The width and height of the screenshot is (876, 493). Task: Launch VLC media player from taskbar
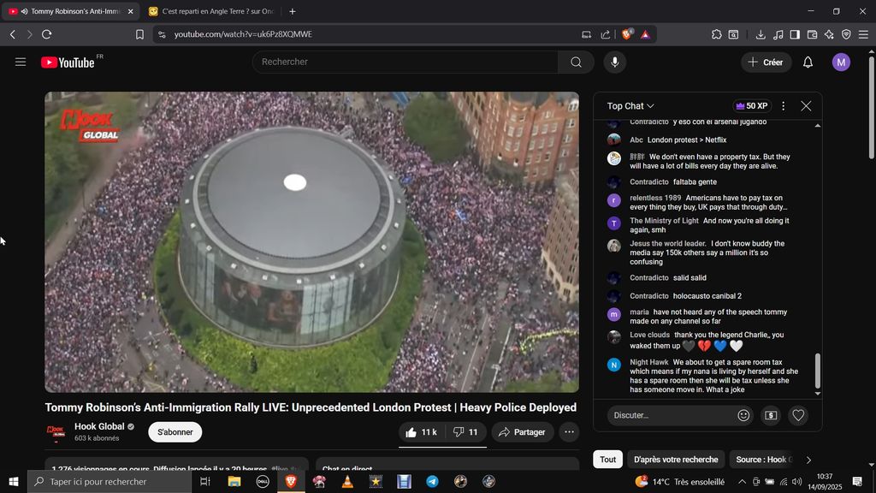point(347,481)
